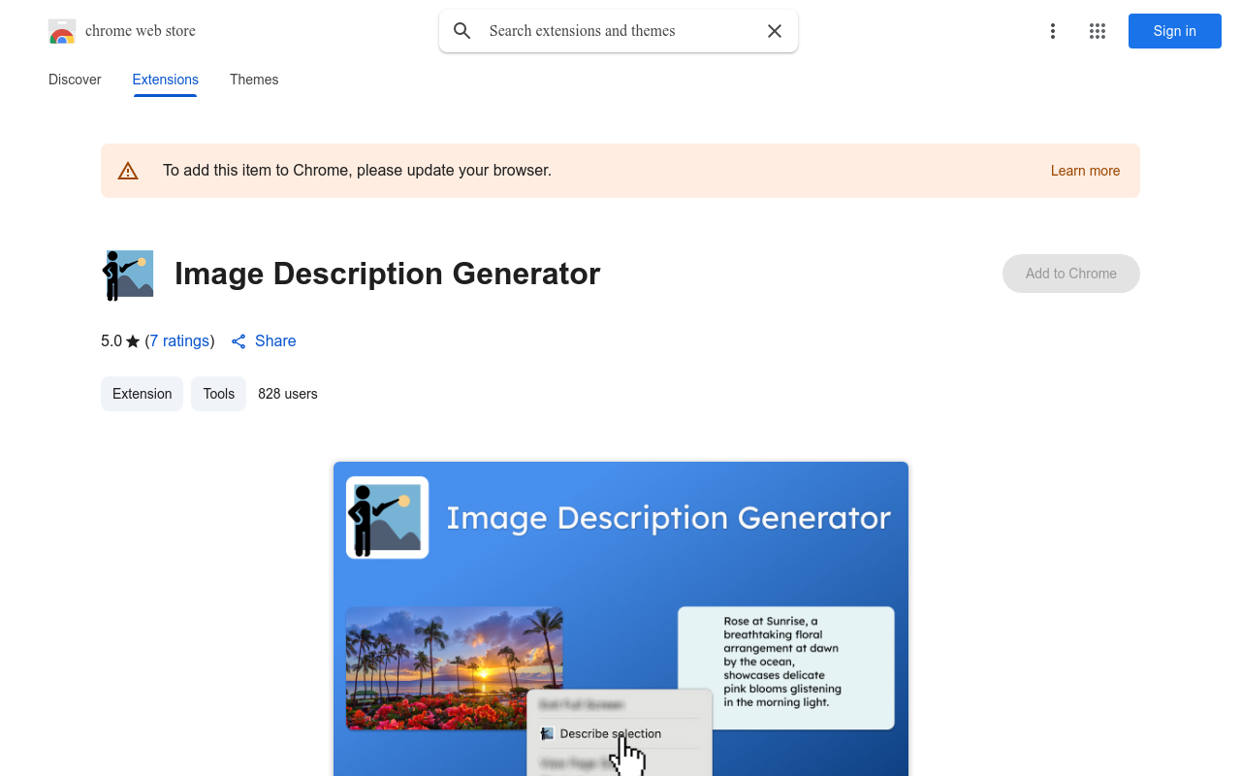Click the 5.0 rating value

pos(111,341)
